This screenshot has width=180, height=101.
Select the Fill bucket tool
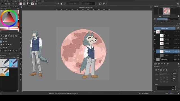[x=11, y=45]
